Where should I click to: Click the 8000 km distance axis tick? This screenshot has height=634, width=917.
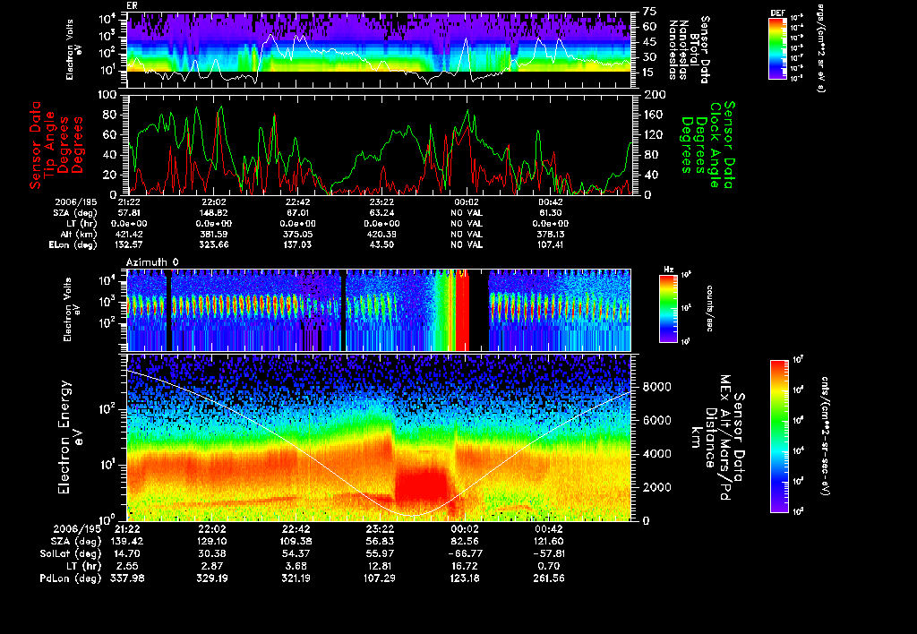tap(656, 387)
